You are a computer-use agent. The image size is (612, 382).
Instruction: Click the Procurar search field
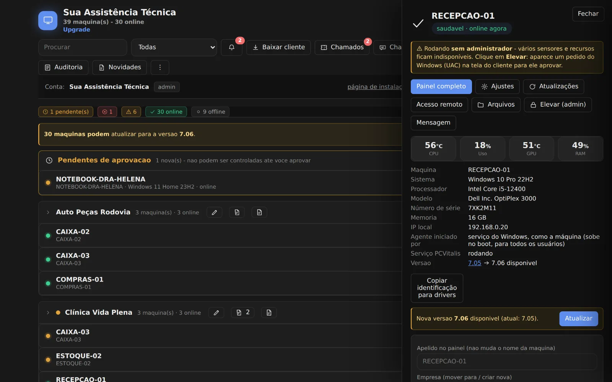coord(83,47)
